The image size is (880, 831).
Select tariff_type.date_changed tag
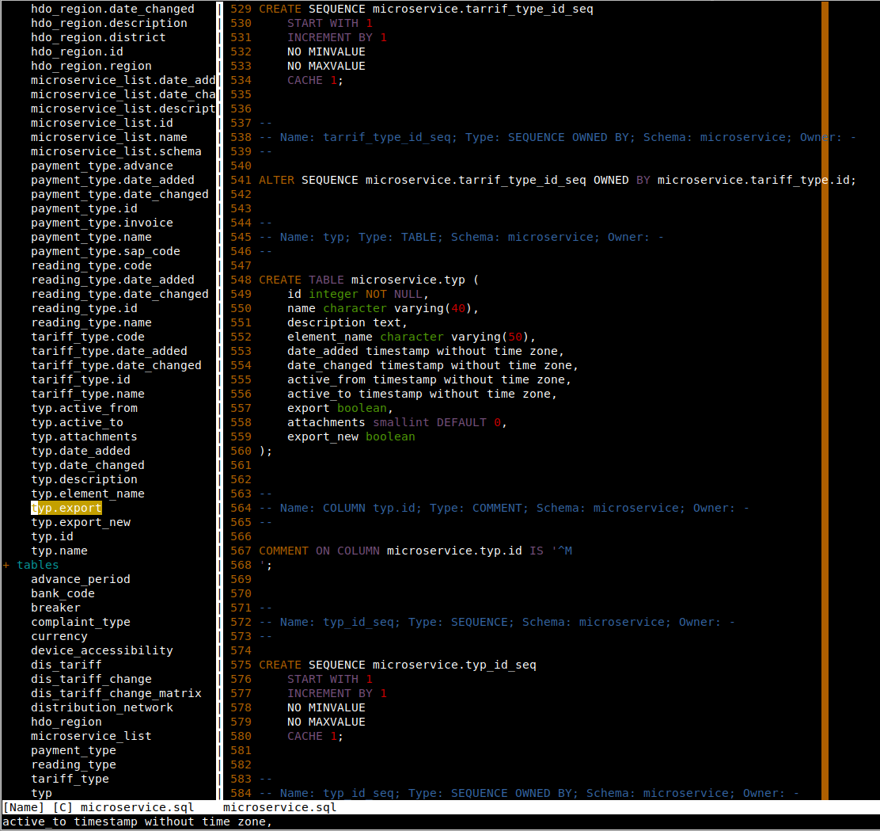[116, 365]
